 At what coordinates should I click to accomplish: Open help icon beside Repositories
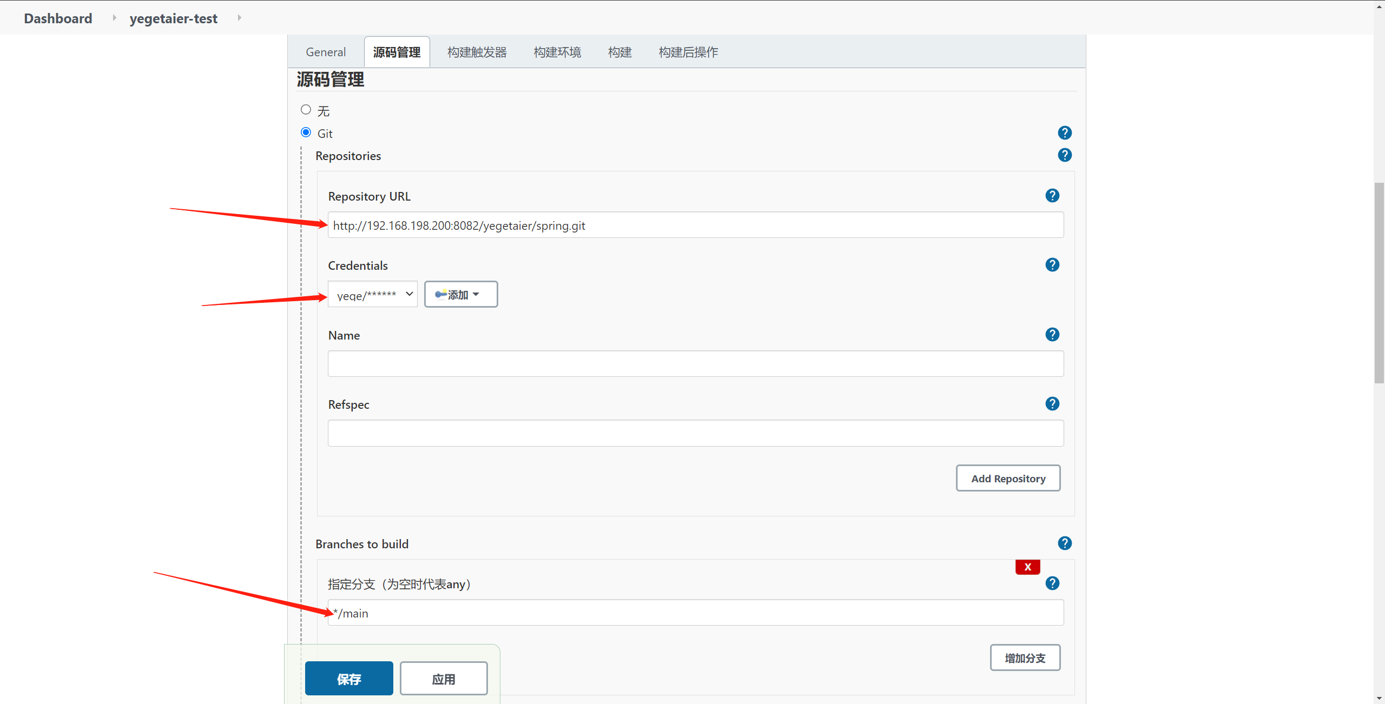pyautogui.click(x=1064, y=155)
